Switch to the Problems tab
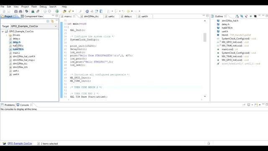 pos(8,105)
